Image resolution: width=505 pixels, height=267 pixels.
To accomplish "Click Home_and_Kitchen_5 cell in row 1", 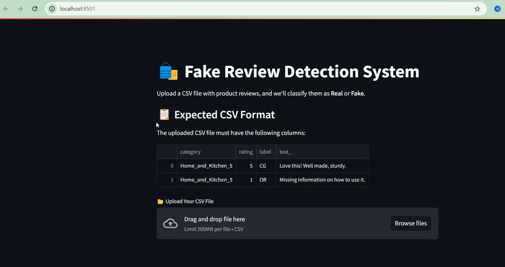I will pyautogui.click(x=207, y=179).
